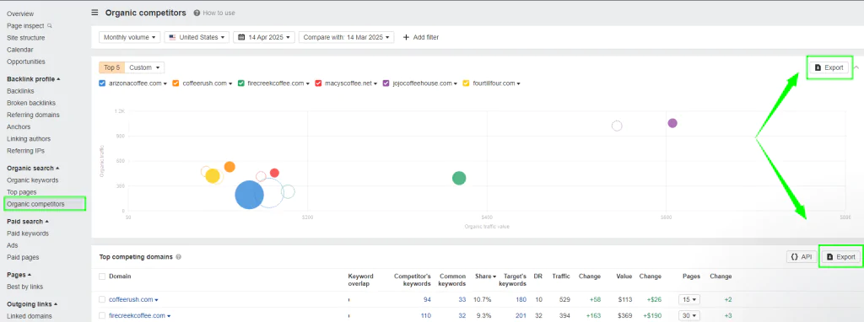Click common keywords value 33
Screen dimensions: 864x322
pyautogui.click(x=462, y=299)
